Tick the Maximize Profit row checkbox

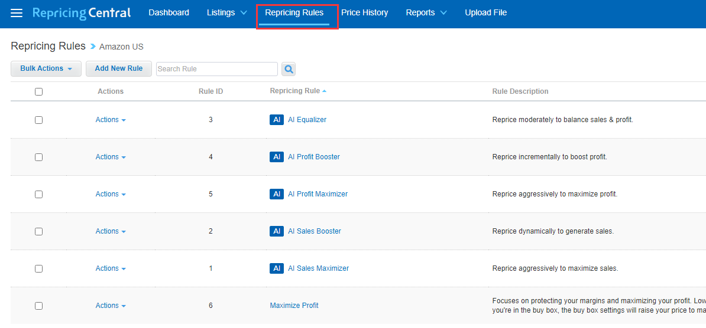(x=38, y=306)
